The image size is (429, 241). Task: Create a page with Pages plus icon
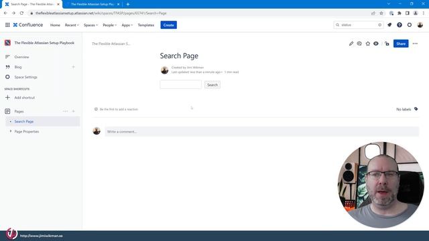pos(73,111)
